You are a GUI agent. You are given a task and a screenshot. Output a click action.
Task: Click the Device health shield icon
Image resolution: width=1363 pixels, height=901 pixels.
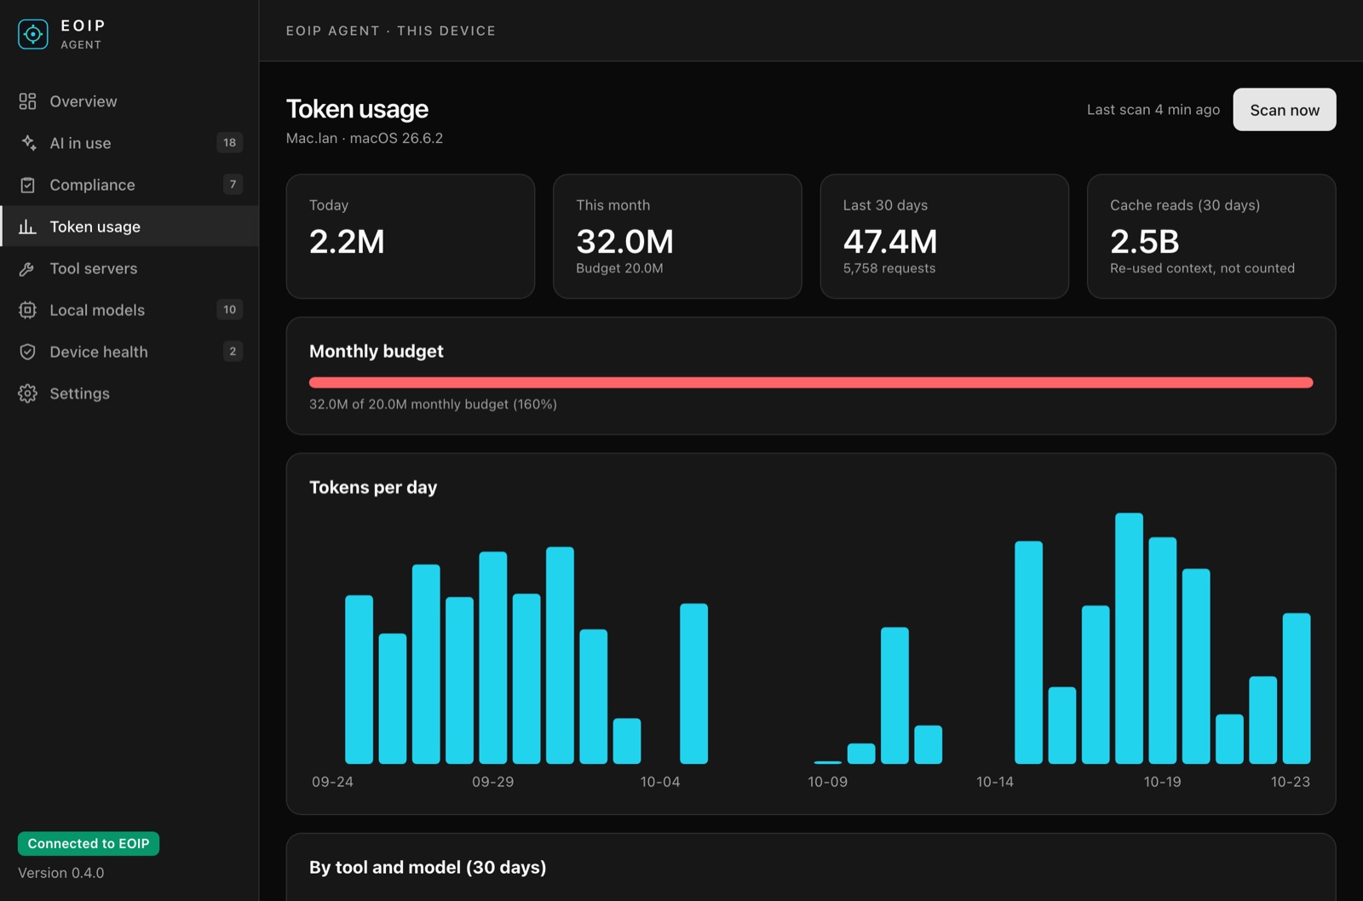[27, 352]
